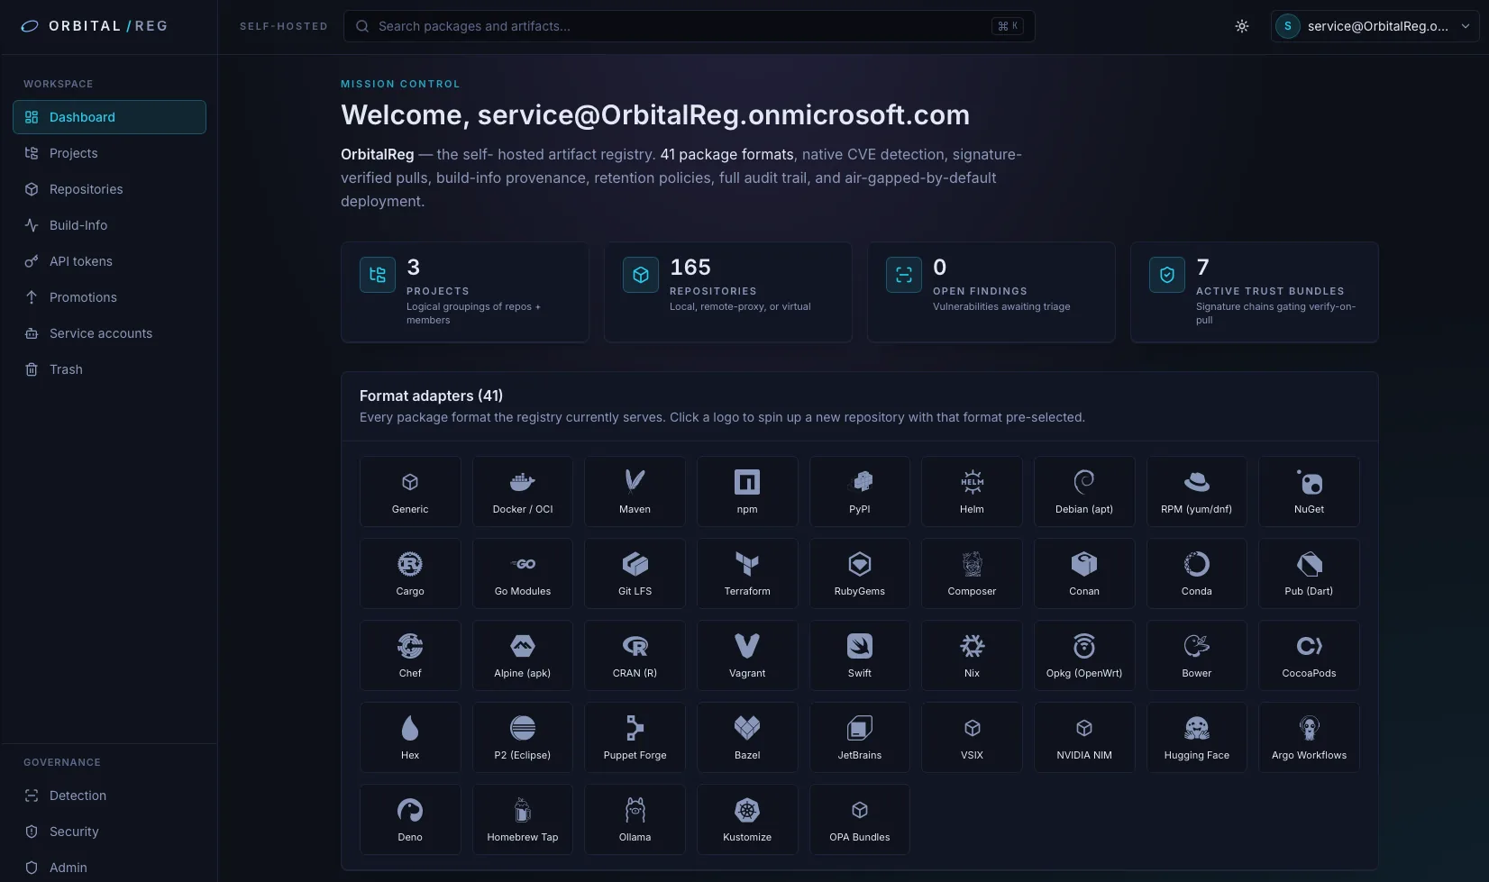Select the RubyGems format adapter
1489x882 pixels.
pyautogui.click(x=860, y=573)
